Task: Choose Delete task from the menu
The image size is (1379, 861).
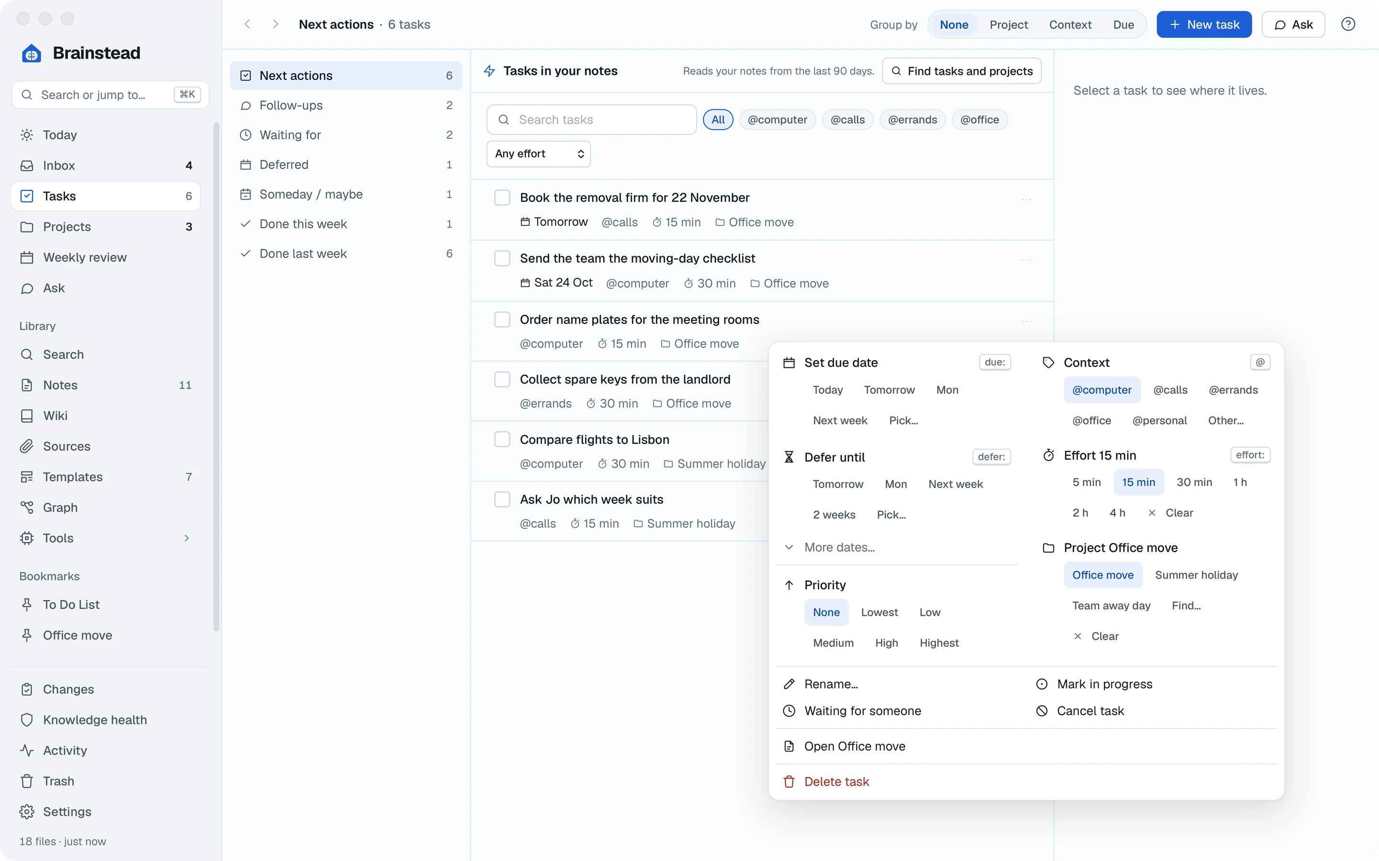Action: 1026,782
